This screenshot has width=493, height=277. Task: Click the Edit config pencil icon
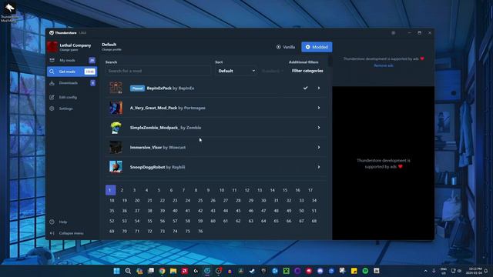click(x=52, y=98)
